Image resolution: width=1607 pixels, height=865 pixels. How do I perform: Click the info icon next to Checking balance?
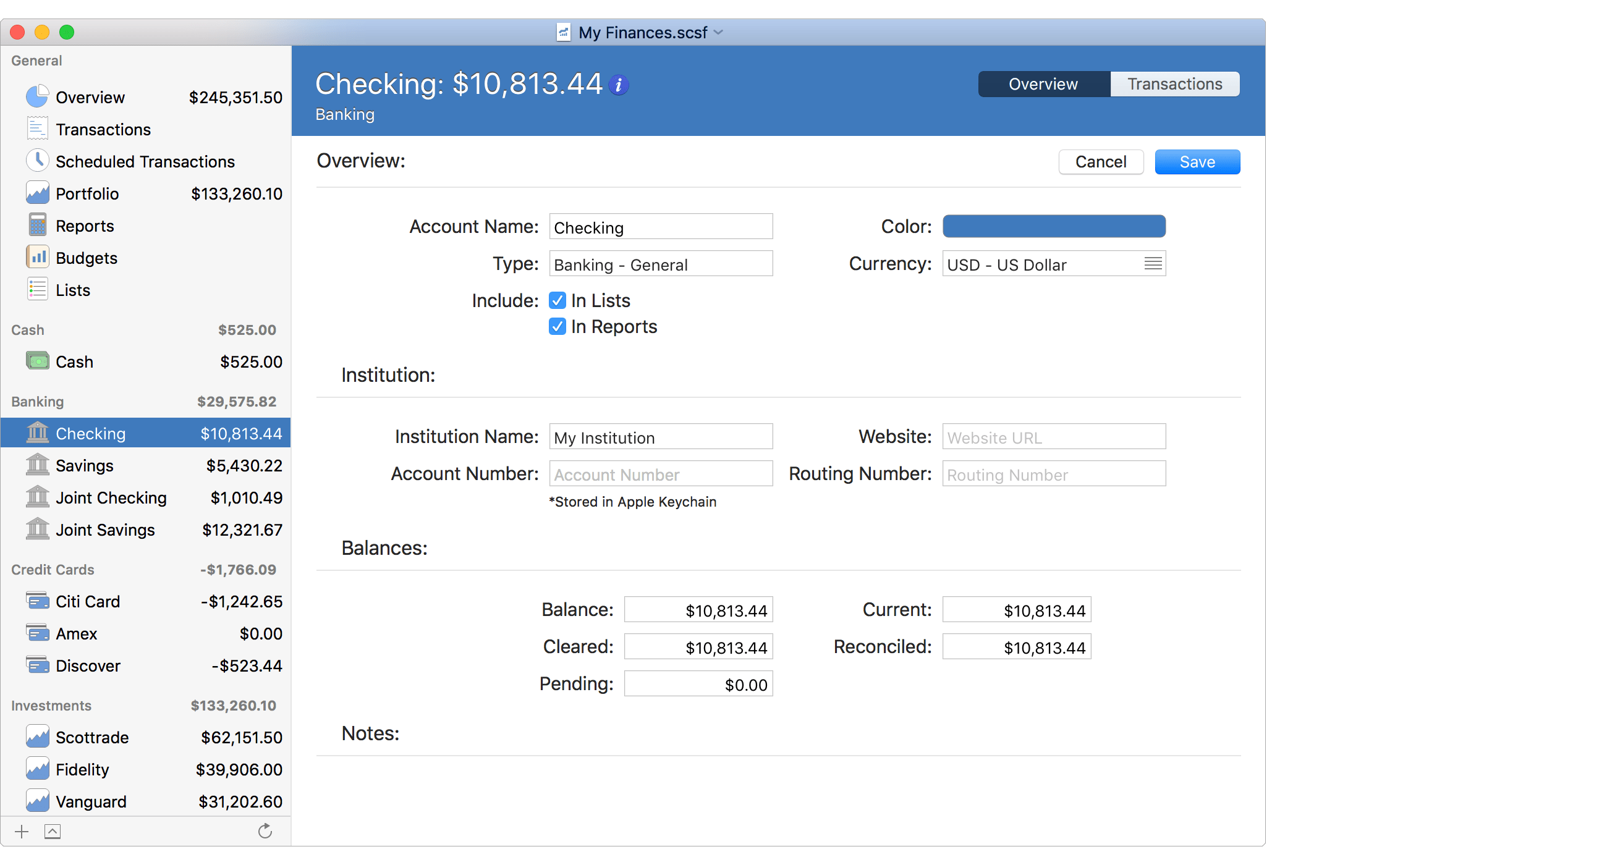coord(619,85)
